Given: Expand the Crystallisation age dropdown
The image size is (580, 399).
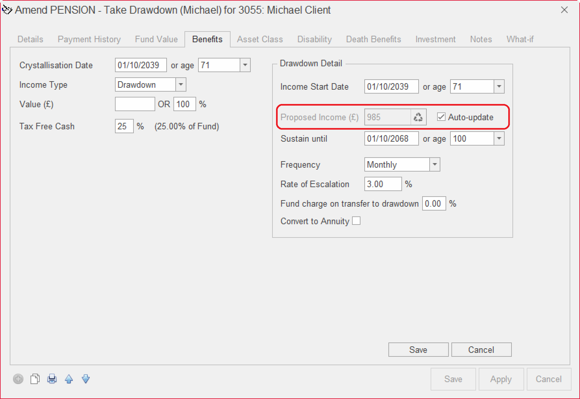Looking at the screenshot, I should point(245,65).
